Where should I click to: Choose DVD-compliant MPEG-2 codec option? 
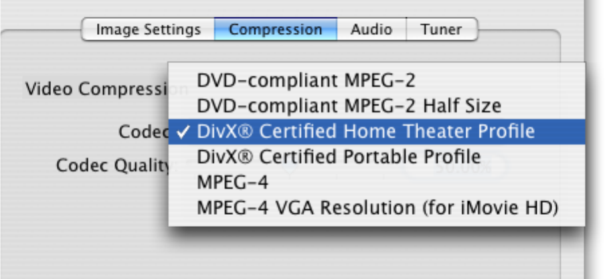[306, 80]
